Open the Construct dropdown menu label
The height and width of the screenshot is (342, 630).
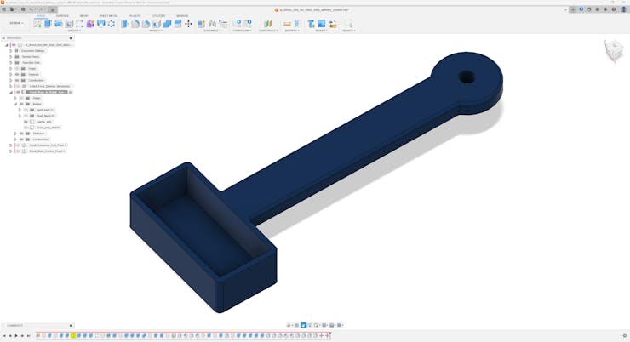(x=268, y=31)
